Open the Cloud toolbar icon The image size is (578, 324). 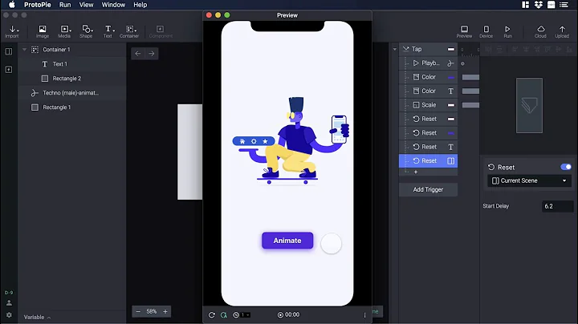coord(540,31)
